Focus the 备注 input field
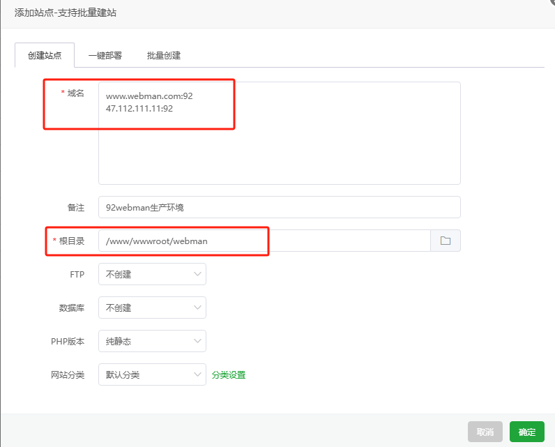Image resolution: width=555 pixels, height=447 pixels. coord(280,207)
